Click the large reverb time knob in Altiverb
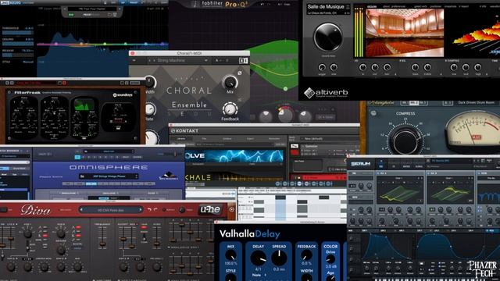 pyautogui.click(x=328, y=37)
